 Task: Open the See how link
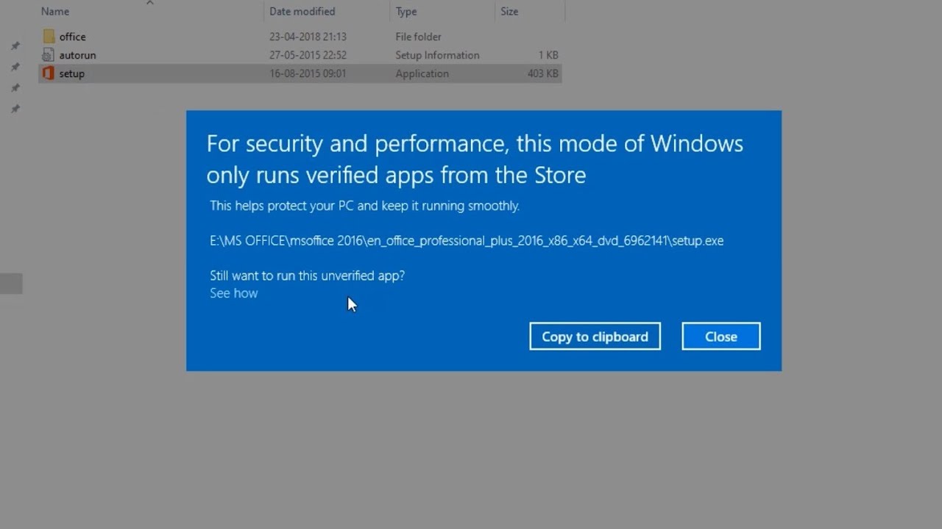(234, 293)
